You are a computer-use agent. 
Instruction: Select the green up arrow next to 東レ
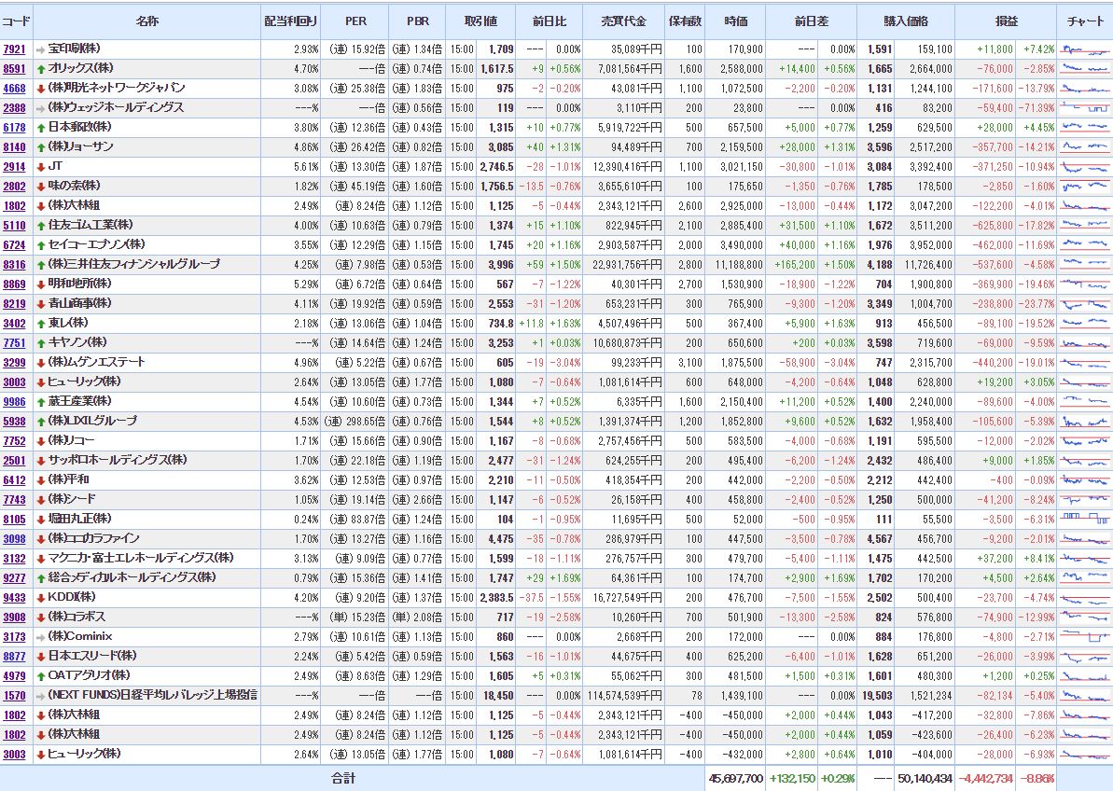(x=40, y=324)
